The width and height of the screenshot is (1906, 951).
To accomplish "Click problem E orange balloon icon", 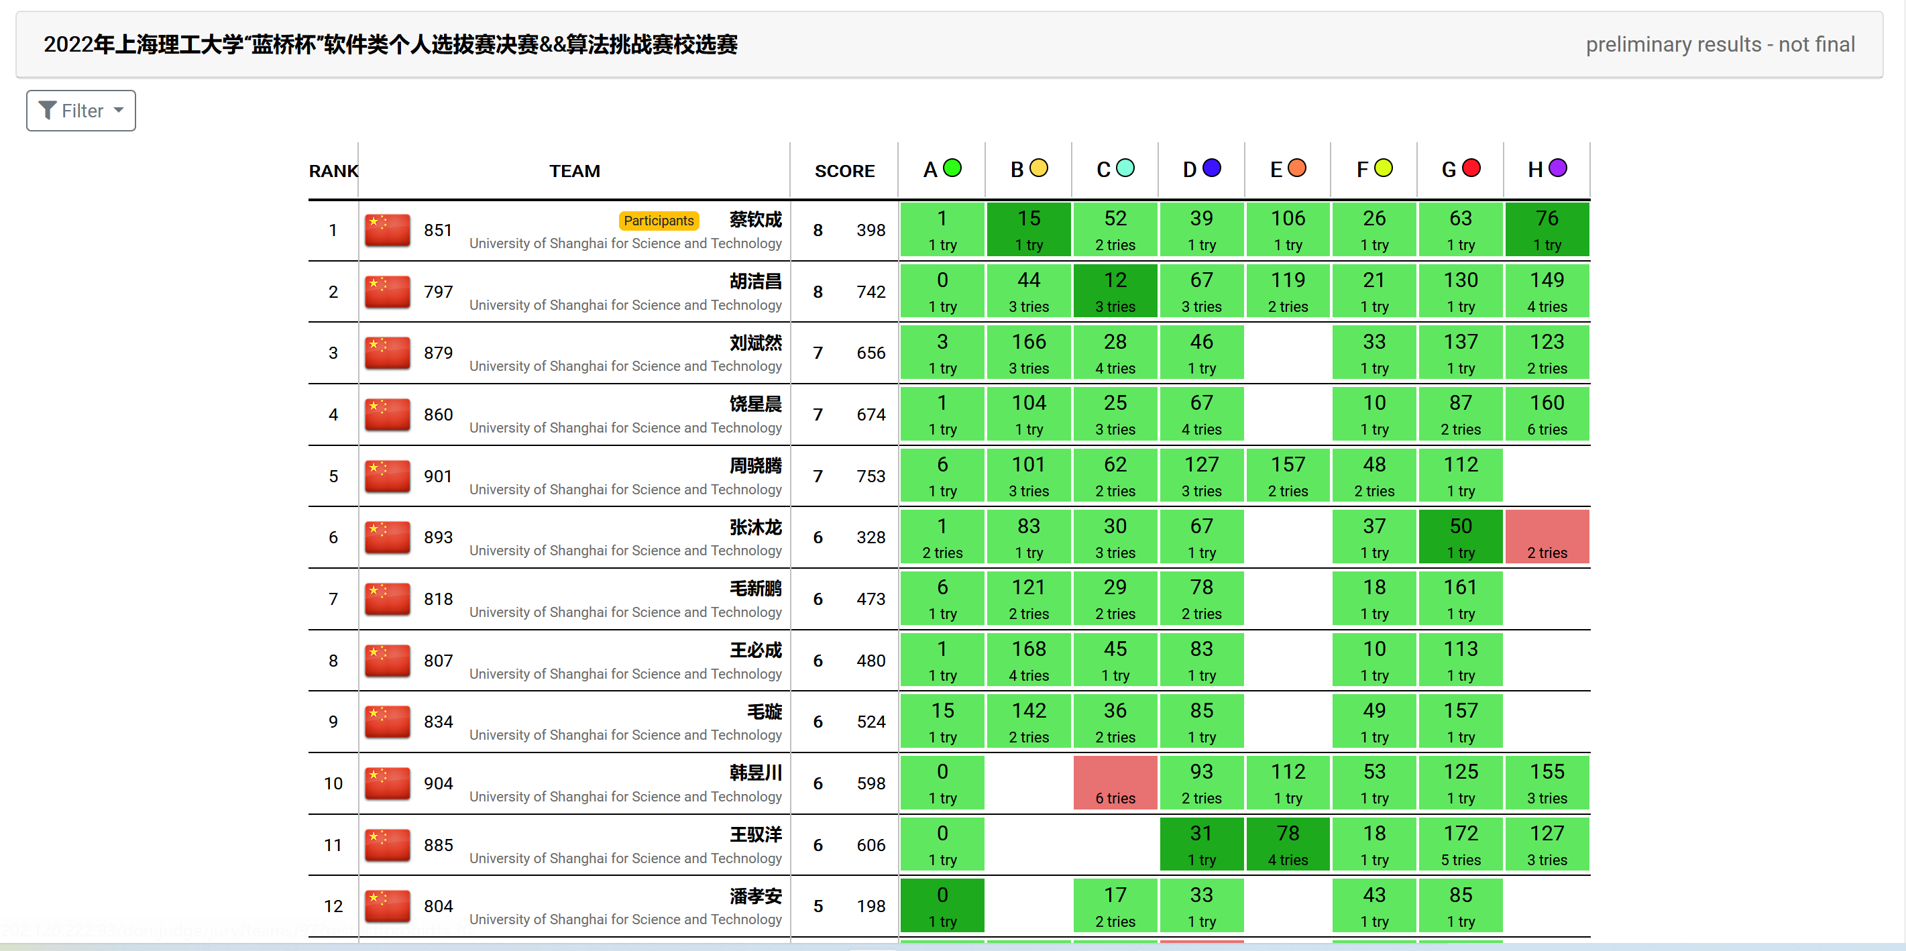I will pos(1297,169).
